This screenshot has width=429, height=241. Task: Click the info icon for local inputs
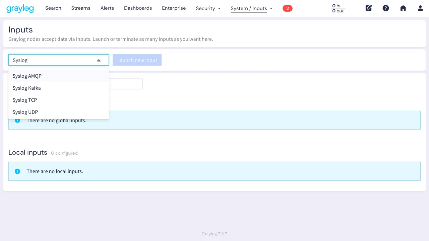tap(17, 171)
